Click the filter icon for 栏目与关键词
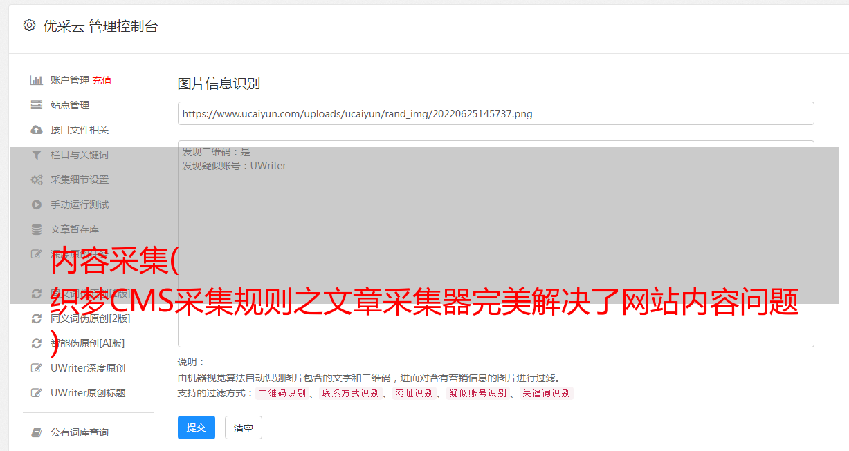The width and height of the screenshot is (849, 451). [x=37, y=155]
